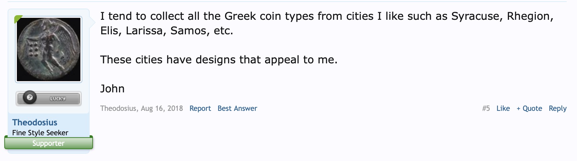Click the sentence about designs that appeal
Image resolution: width=577 pixels, height=161 pixels.
tap(219, 60)
